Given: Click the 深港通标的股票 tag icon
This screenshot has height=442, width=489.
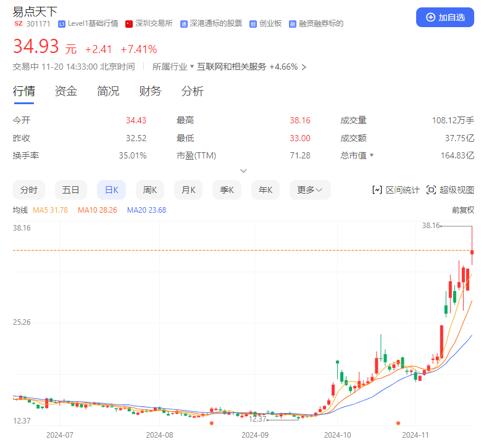Looking at the screenshot, I should click(x=184, y=24).
